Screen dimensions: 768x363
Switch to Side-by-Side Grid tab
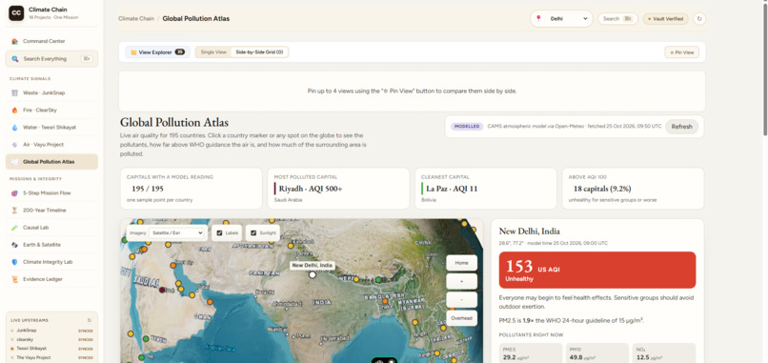[259, 52]
